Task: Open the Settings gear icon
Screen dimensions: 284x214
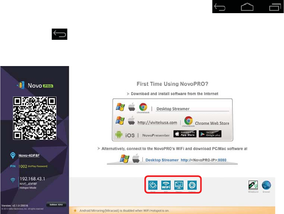Action: (192, 185)
